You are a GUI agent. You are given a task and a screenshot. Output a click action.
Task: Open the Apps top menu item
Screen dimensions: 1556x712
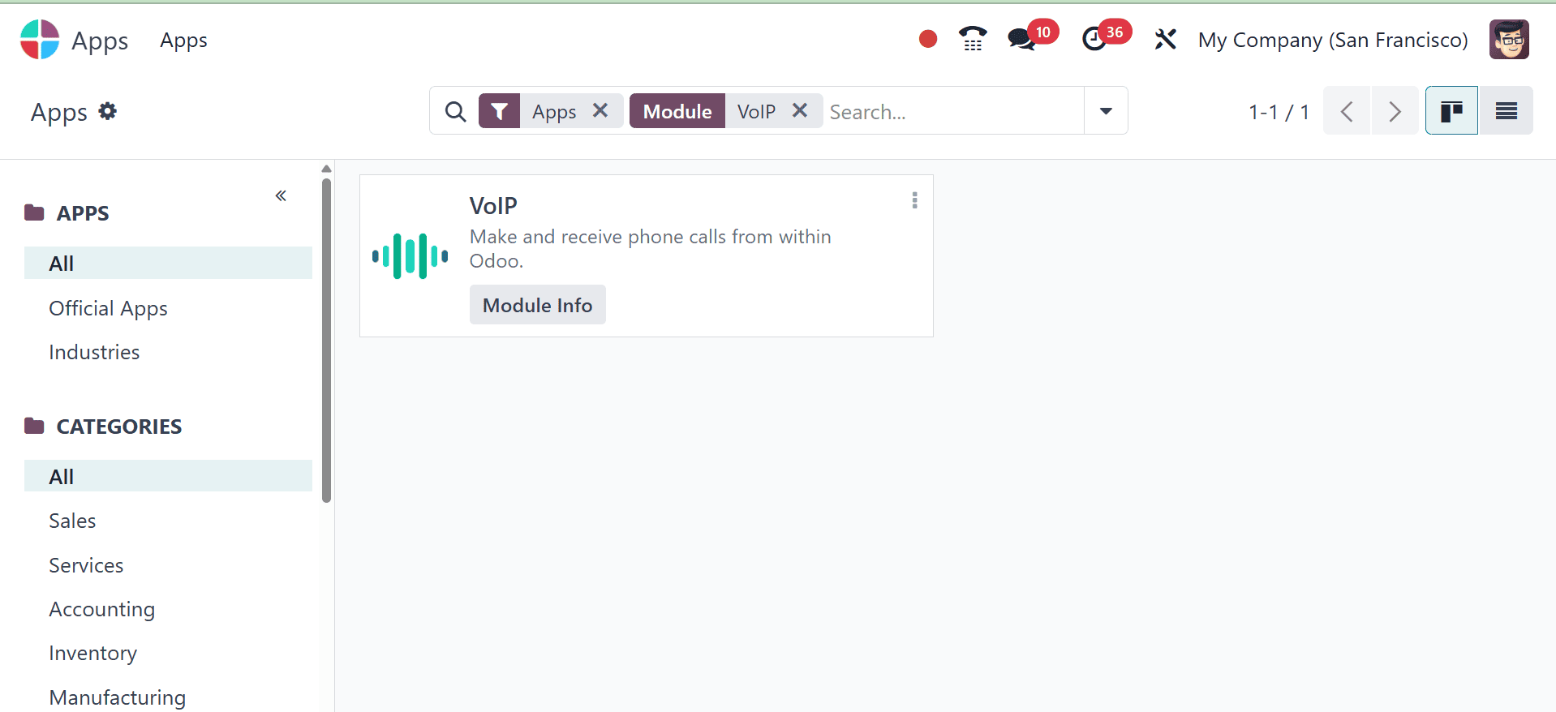tap(183, 41)
